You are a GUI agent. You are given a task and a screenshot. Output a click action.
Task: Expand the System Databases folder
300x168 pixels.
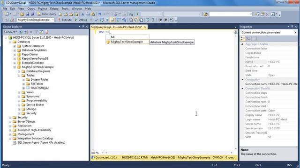(15, 46)
